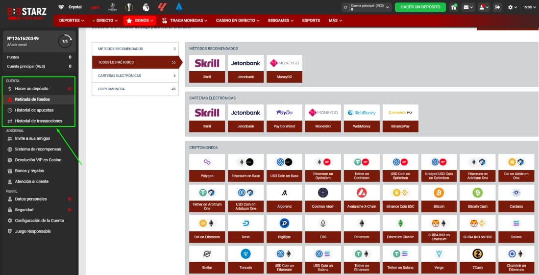Viewport: 539px width, 275px height.
Task: Show Carteras Electrónicas category
Action: pyautogui.click(x=135, y=75)
